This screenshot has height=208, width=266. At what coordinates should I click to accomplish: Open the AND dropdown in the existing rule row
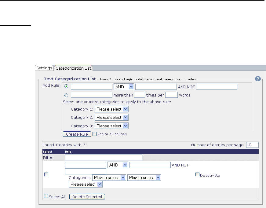click(118, 165)
